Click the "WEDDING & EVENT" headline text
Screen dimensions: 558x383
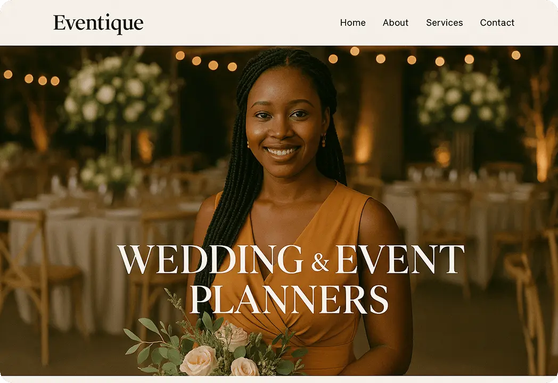pos(291,259)
